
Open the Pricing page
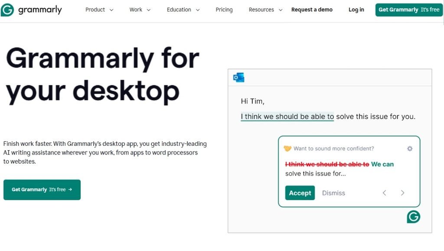point(224,10)
